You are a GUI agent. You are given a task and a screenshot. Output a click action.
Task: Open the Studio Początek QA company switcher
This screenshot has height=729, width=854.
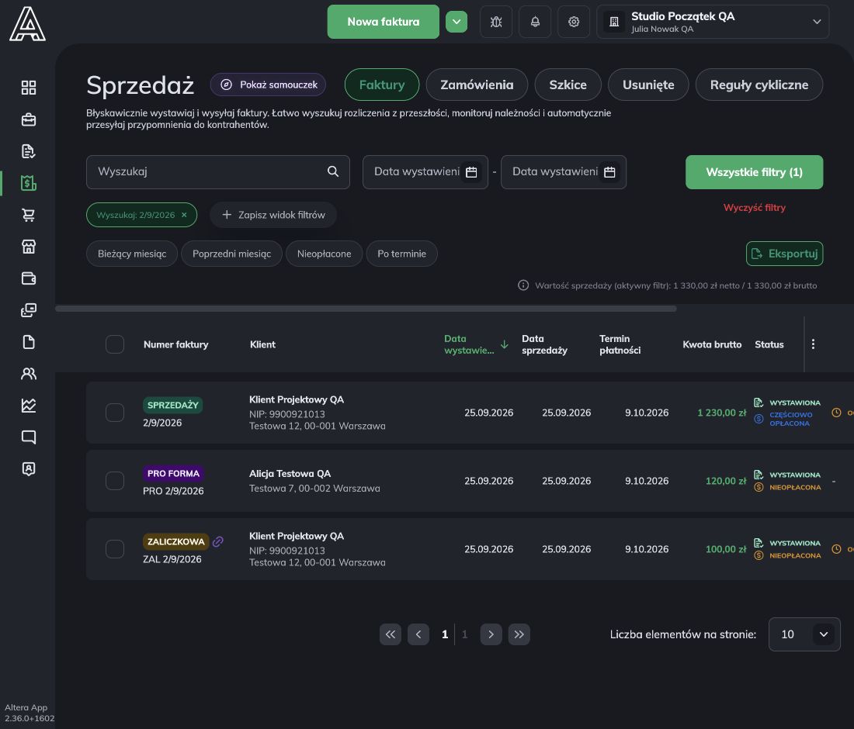click(x=713, y=22)
